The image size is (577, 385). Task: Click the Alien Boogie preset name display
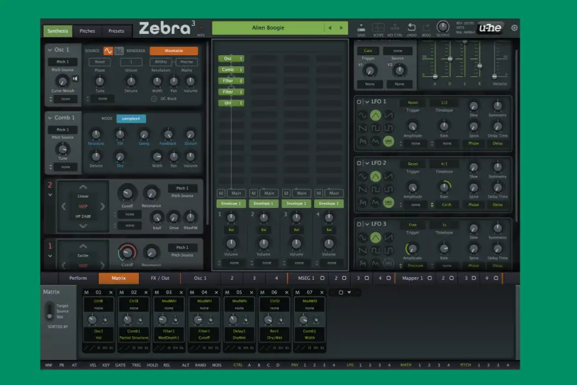[267, 28]
